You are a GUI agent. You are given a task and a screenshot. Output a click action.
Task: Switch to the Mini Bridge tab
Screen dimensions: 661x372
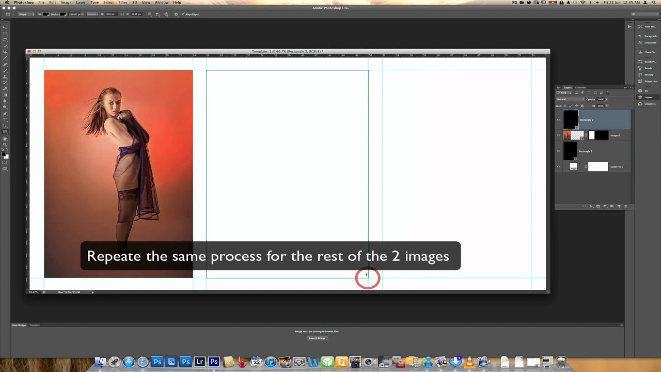tap(19, 325)
